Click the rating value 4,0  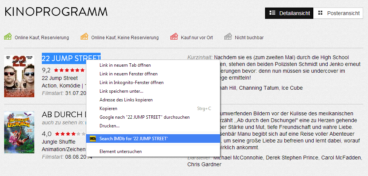click(47, 134)
